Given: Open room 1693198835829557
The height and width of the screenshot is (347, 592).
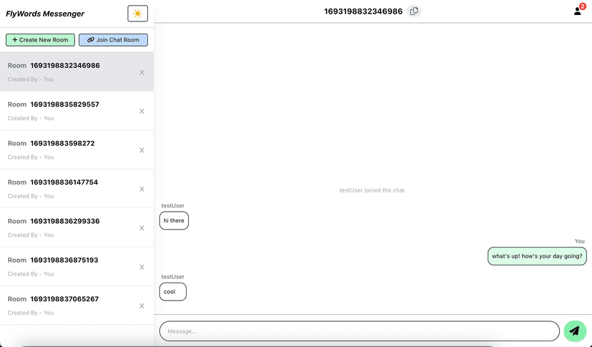Looking at the screenshot, I should pos(77,111).
